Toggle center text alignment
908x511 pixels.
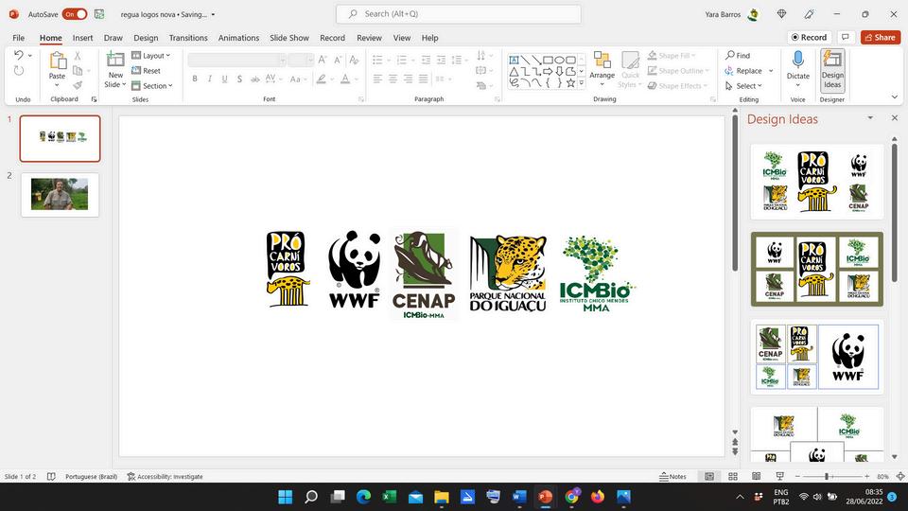tap(393, 79)
